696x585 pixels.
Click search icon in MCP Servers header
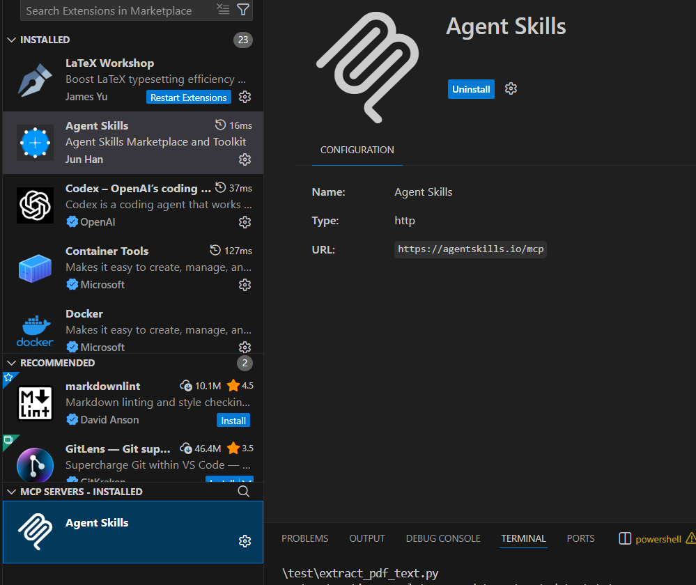(243, 492)
